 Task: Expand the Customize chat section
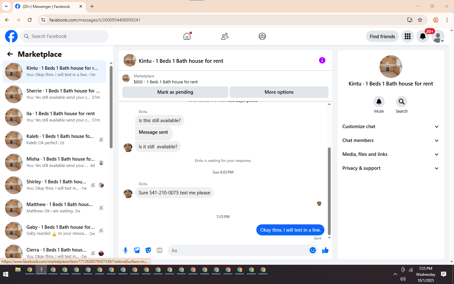391,127
